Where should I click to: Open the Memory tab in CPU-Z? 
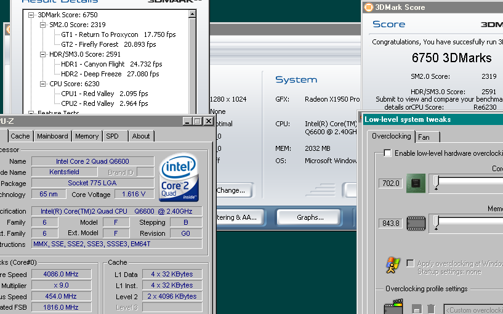pos(87,136)
